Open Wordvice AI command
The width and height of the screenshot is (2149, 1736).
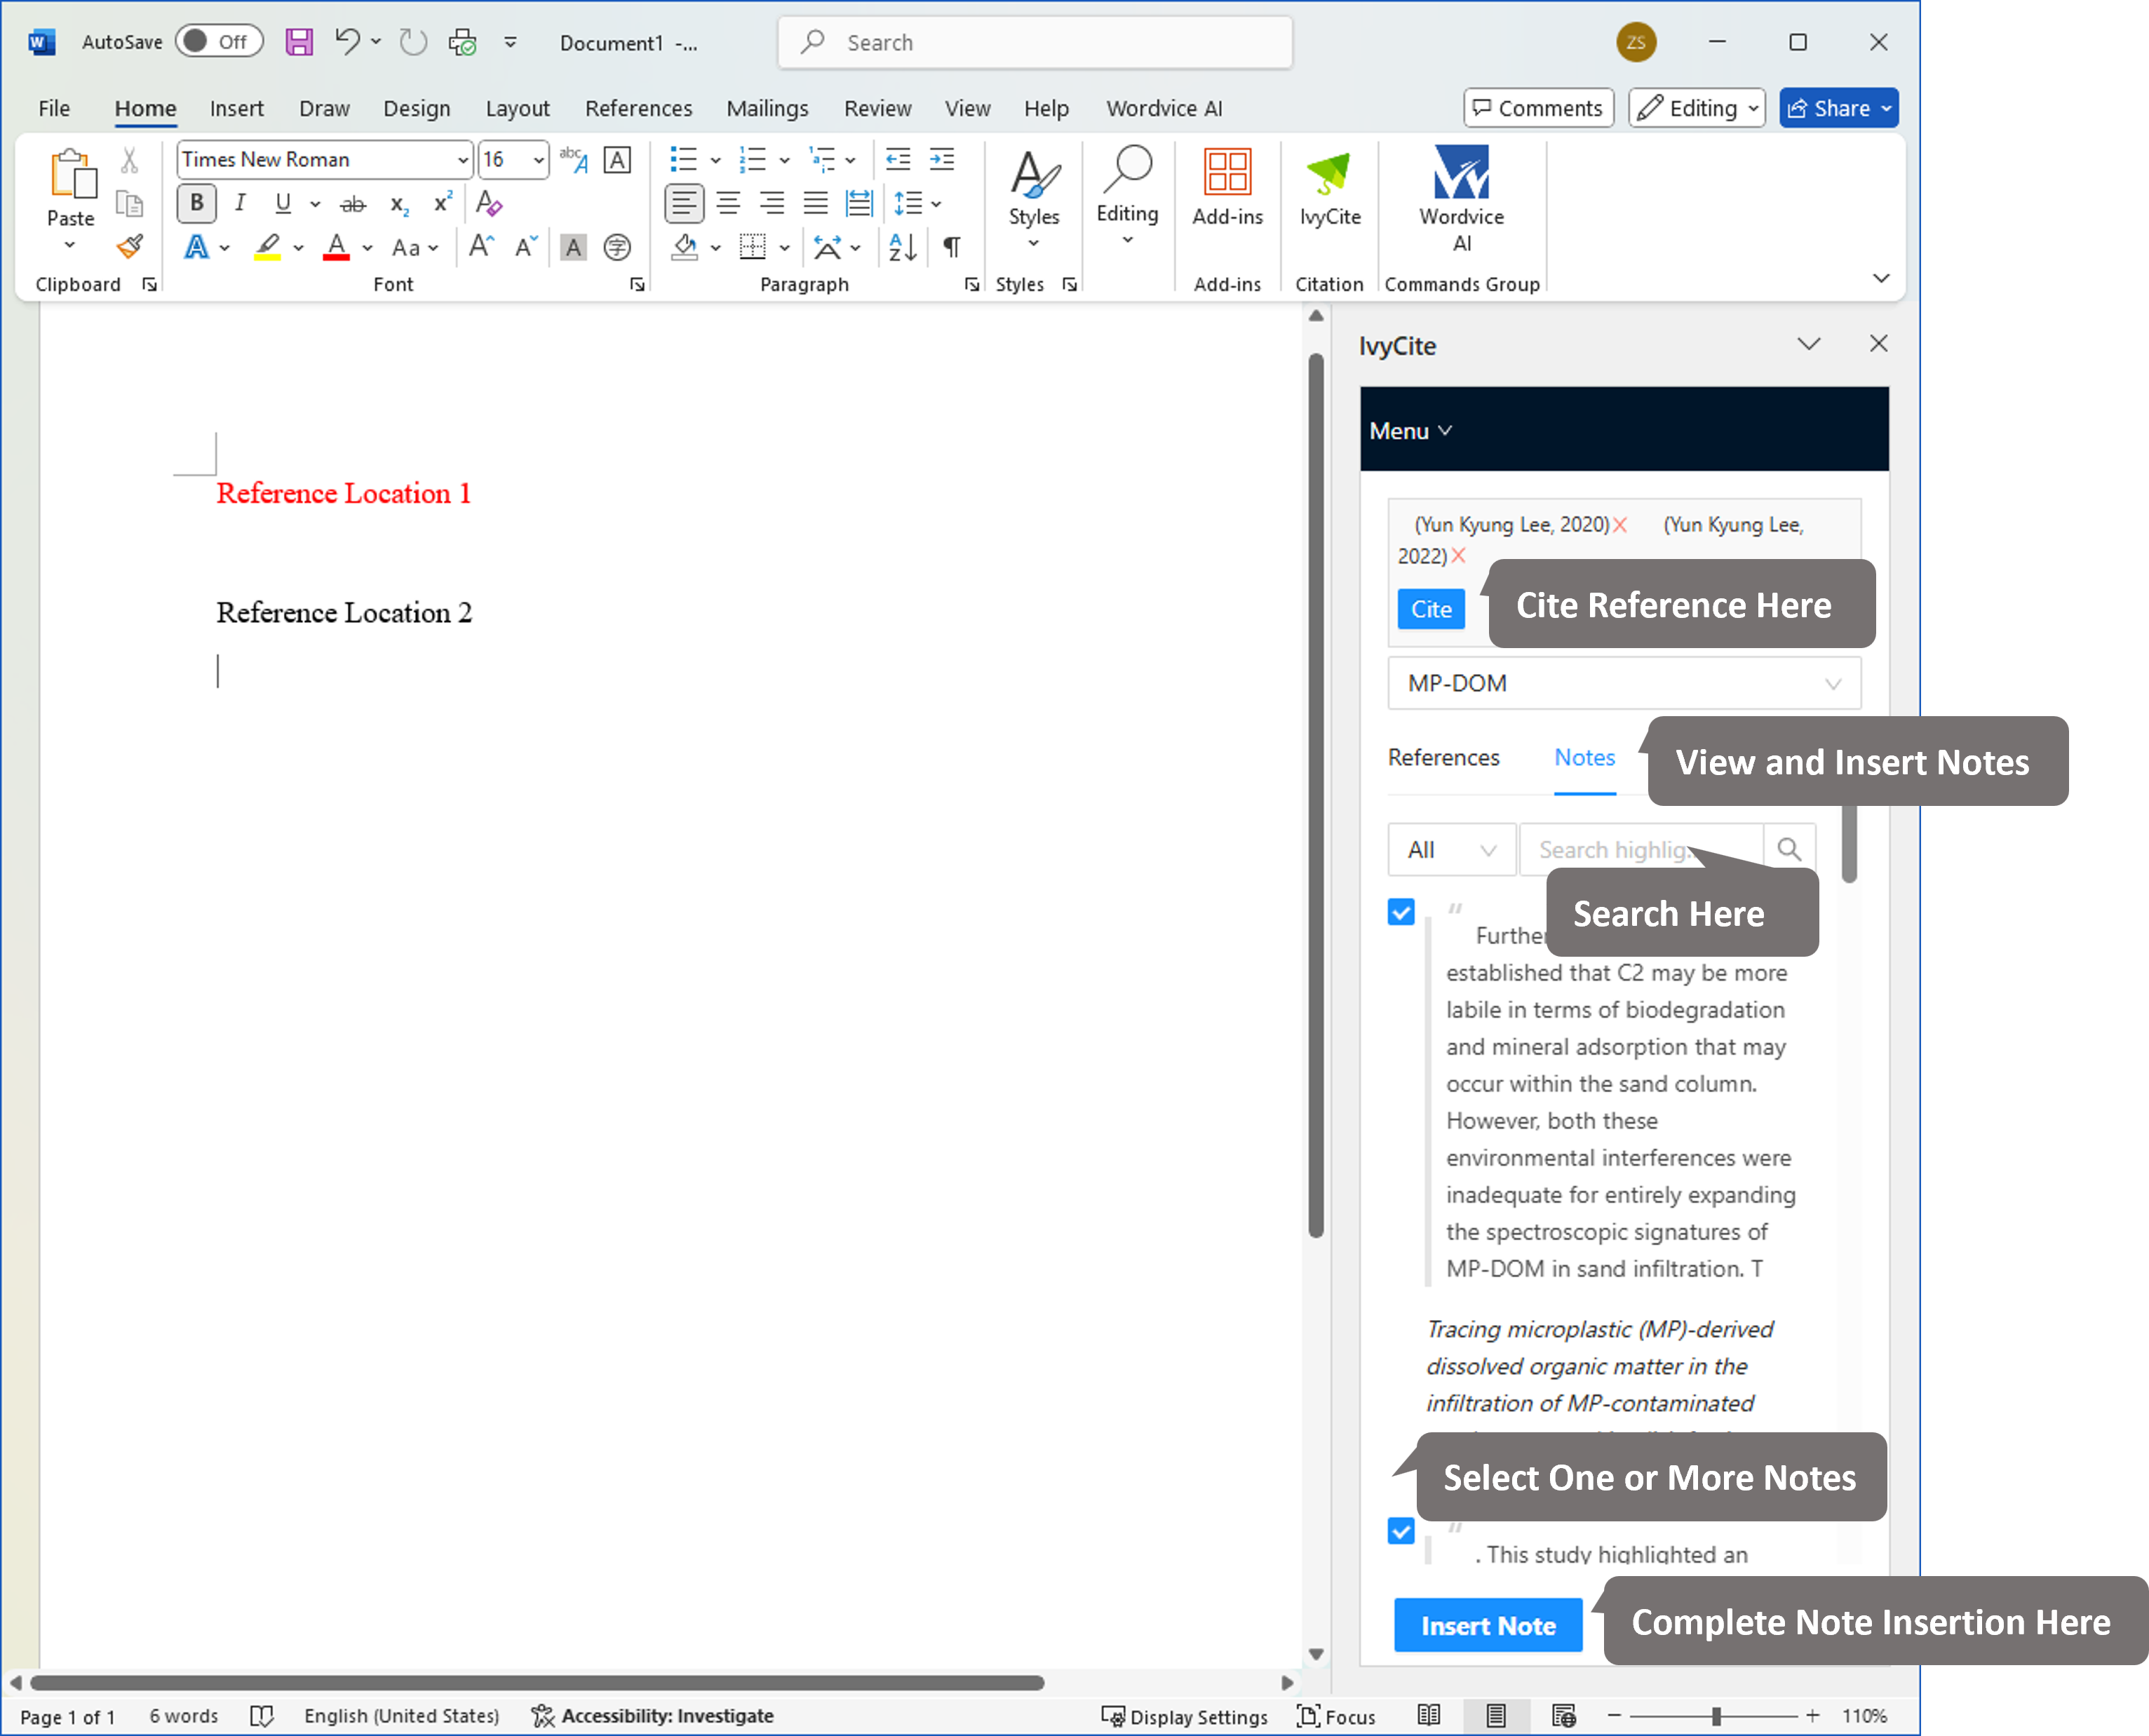(x=1461, y=199)
